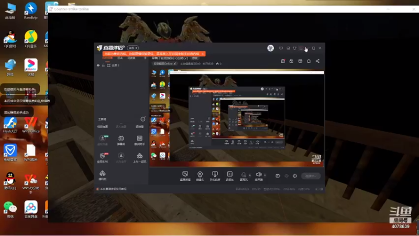
Task: Click the stream preview thumbnail
Action: [x=237, y=118]
